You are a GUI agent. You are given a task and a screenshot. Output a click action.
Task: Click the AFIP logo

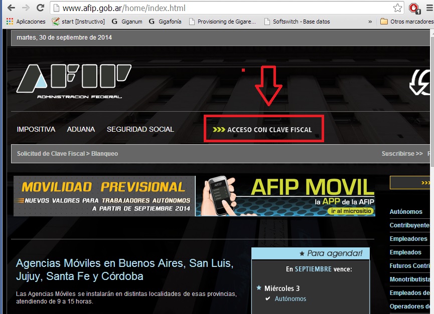(75, 80)
